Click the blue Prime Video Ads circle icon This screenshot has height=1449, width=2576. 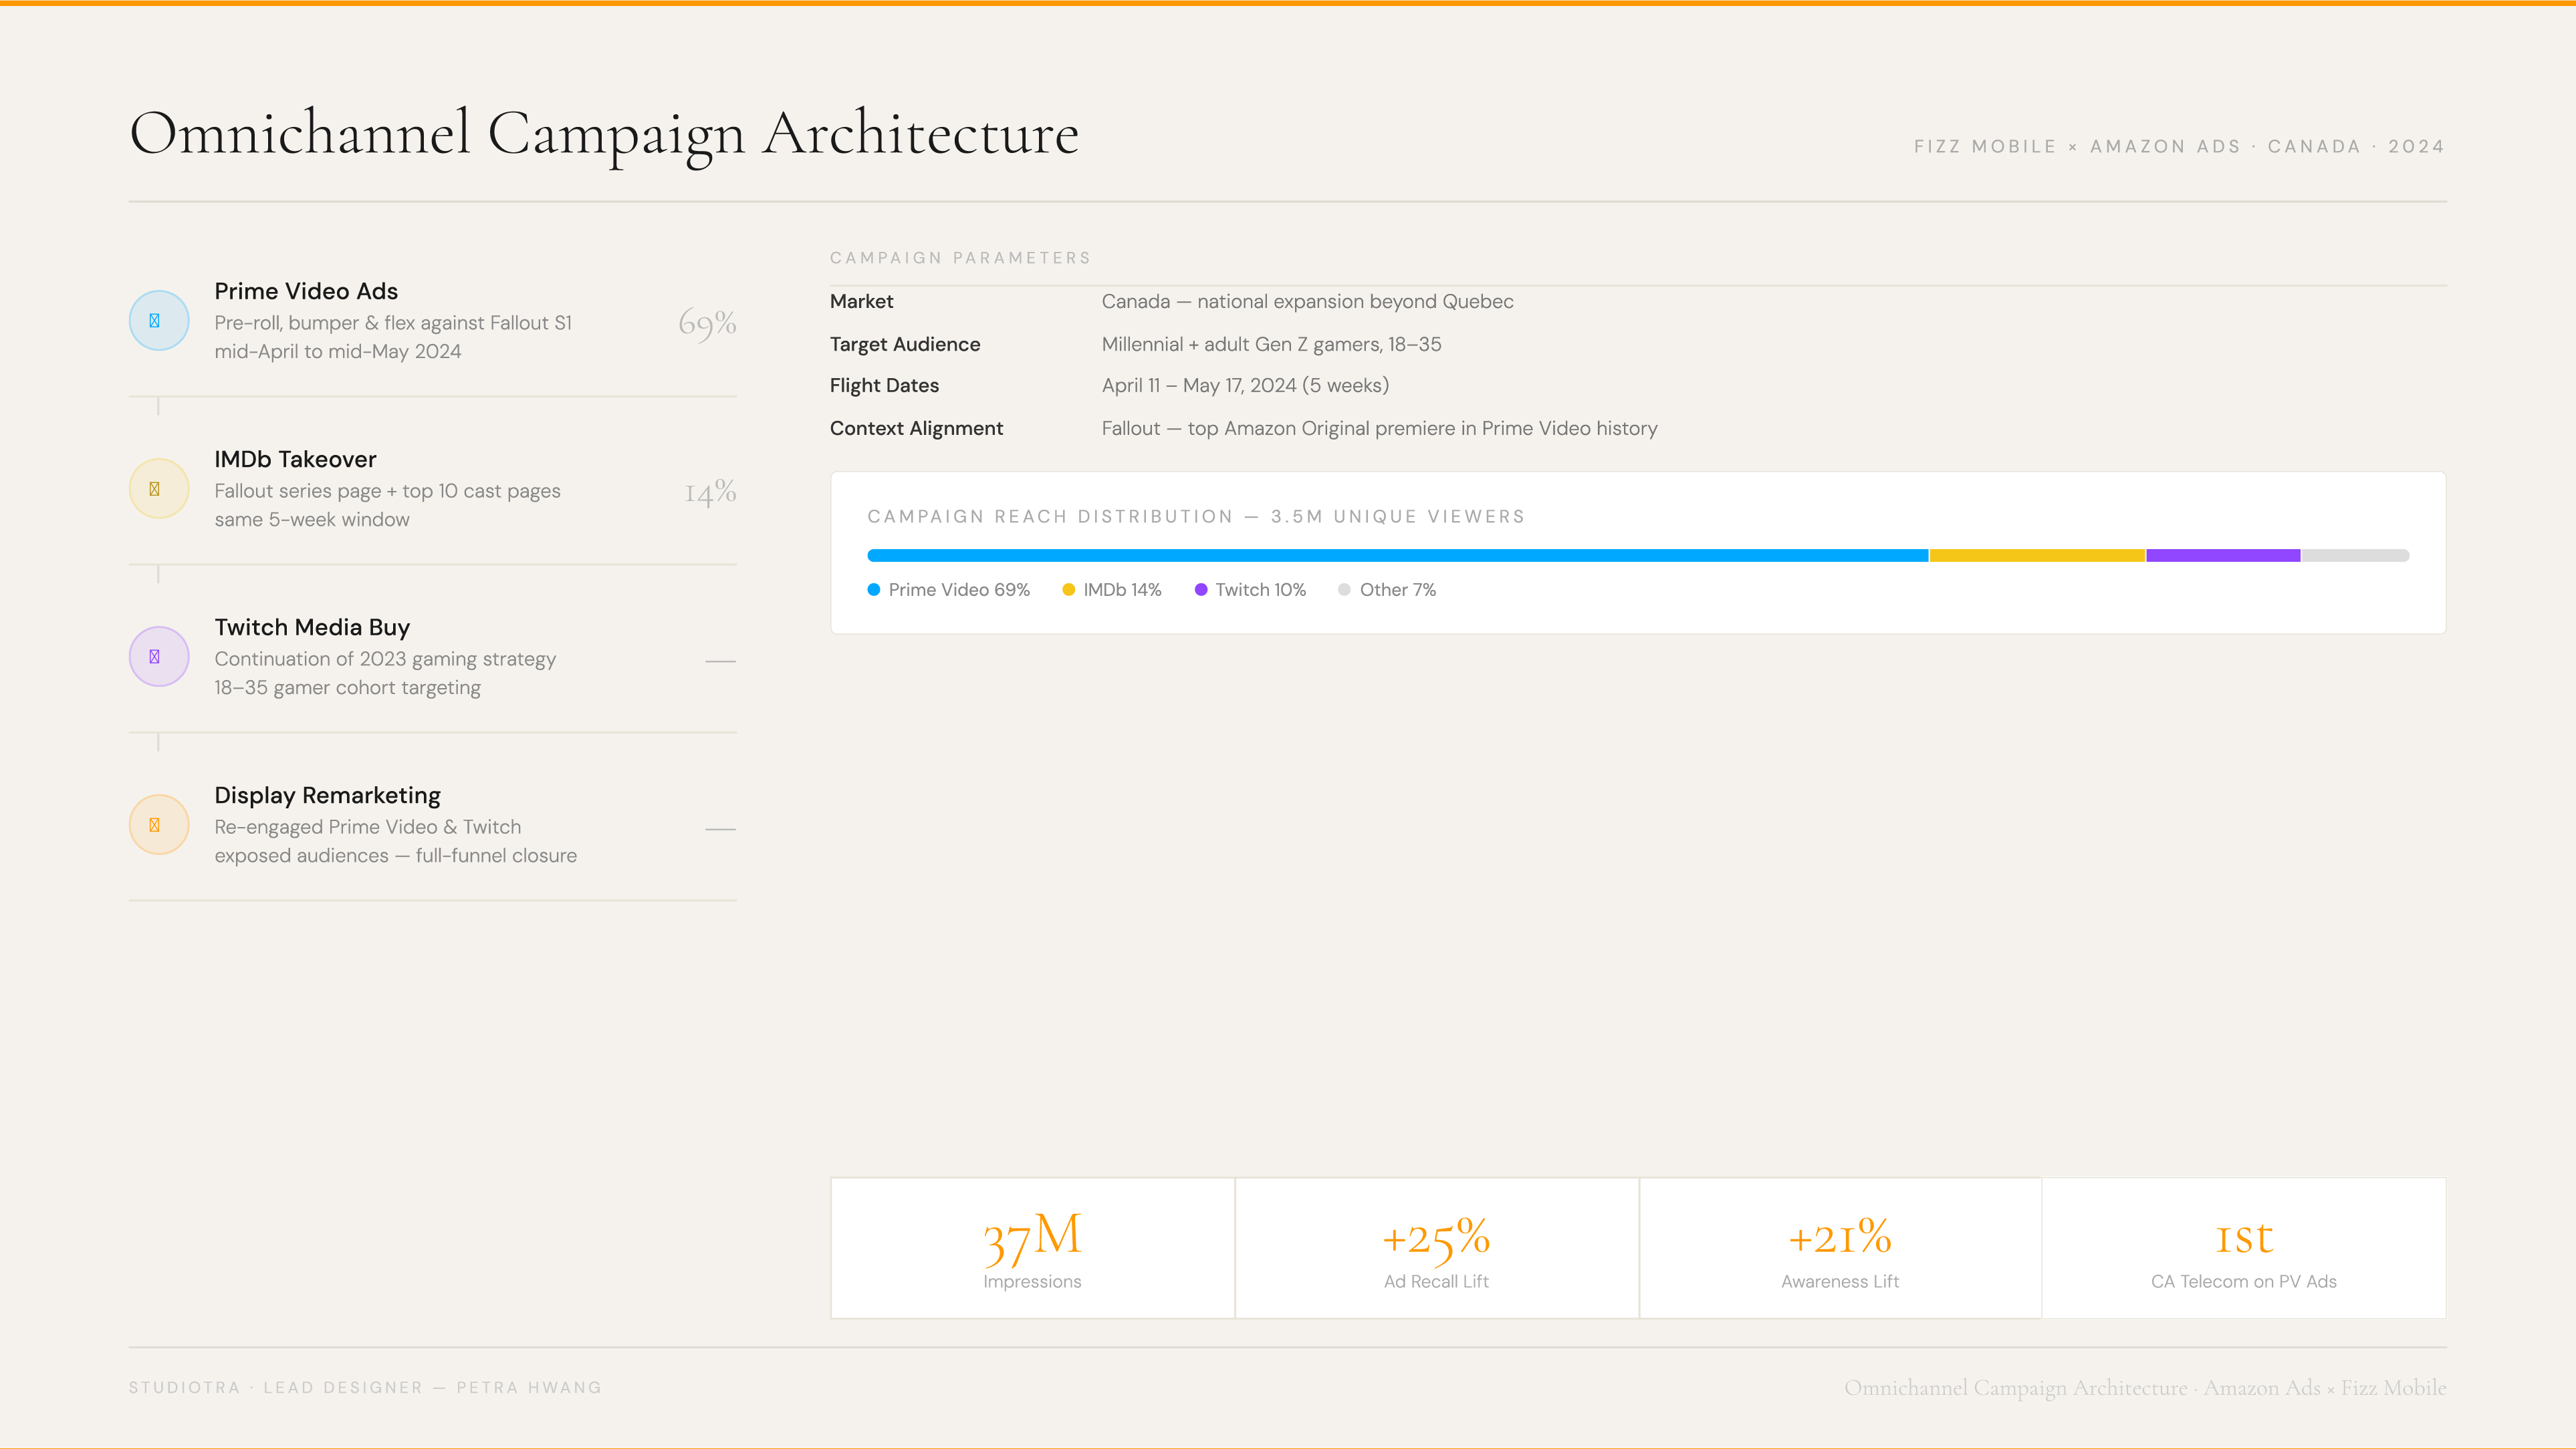pos(159,321)
